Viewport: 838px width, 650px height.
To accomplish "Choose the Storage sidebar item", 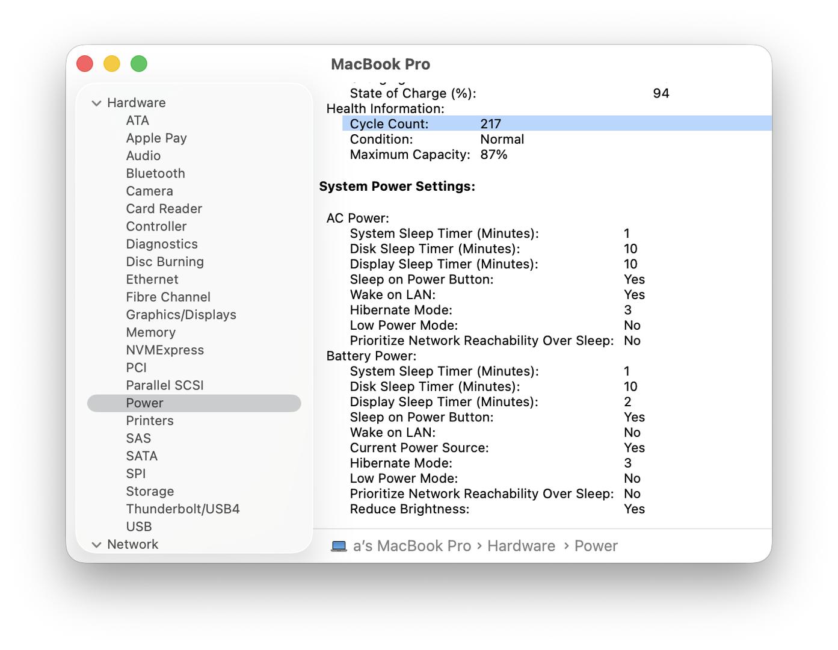I will tap(150, 491).
